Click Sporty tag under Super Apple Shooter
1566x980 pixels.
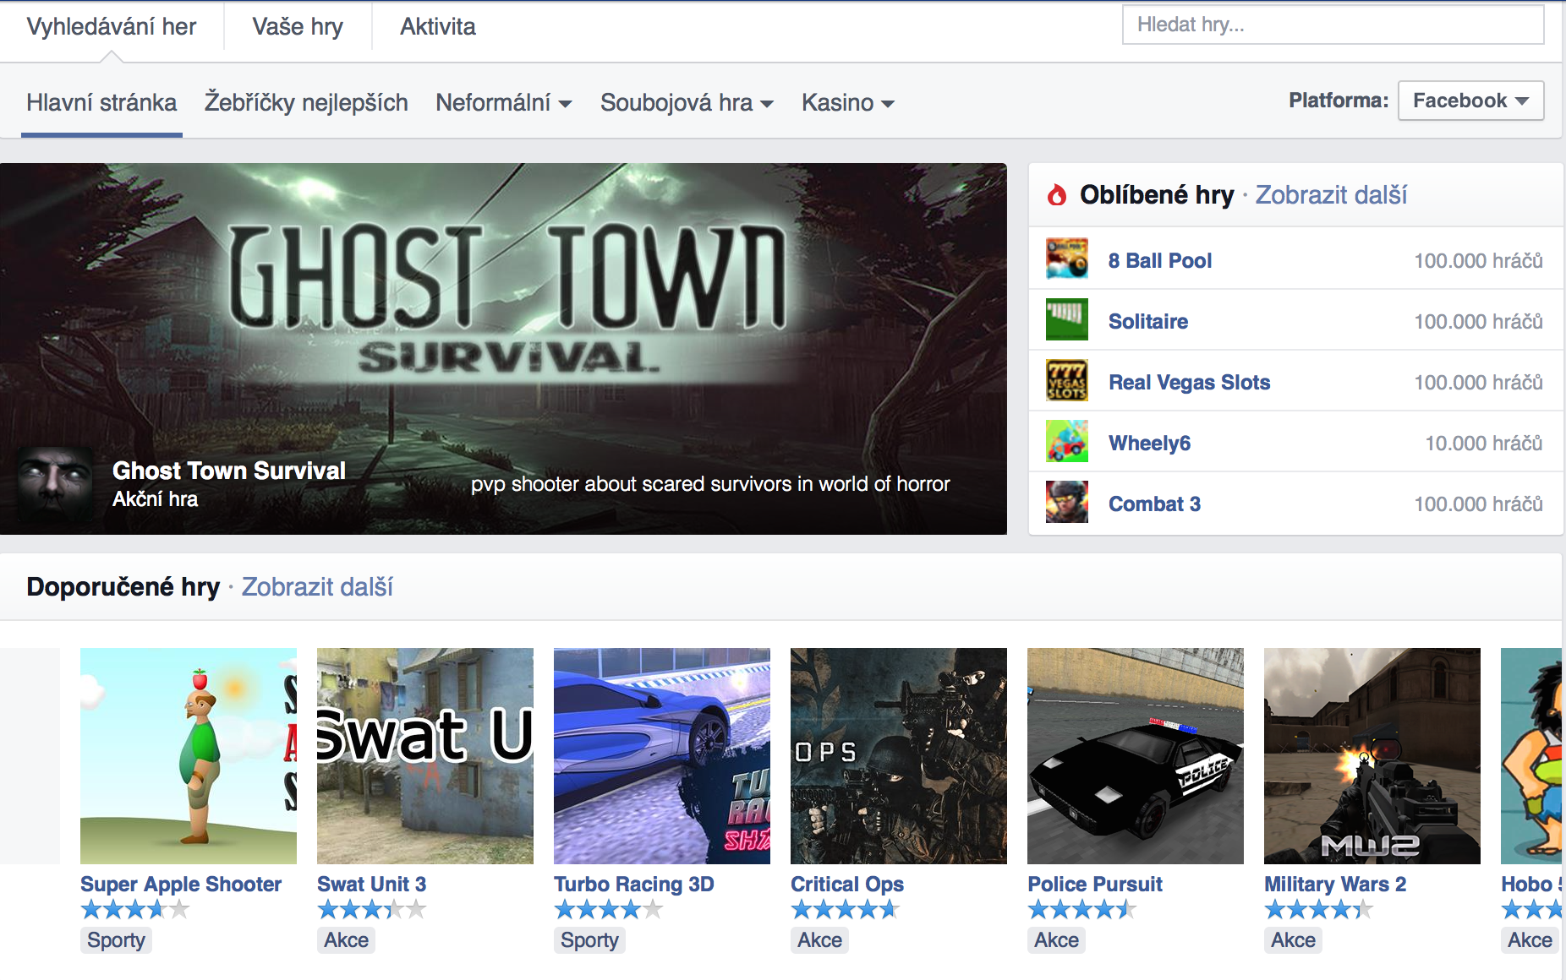[116, 940]
